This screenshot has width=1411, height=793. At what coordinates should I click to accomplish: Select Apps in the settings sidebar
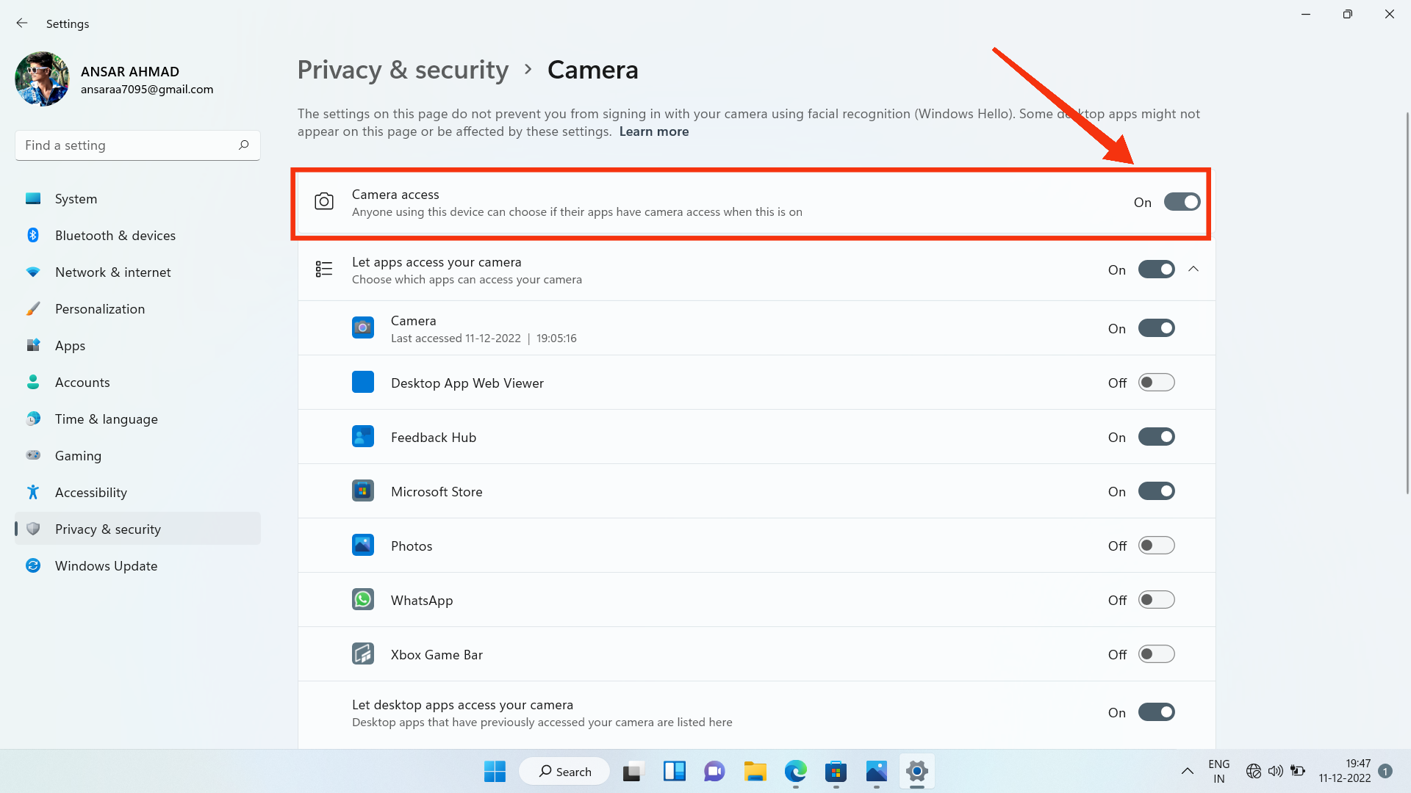(70, 345)
